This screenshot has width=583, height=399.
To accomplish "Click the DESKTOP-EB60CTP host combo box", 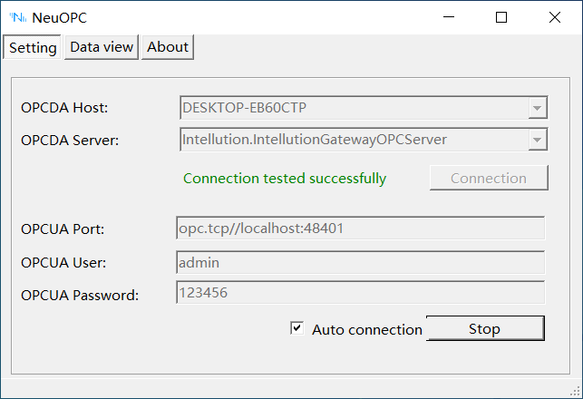I will [x=354, y=108].
